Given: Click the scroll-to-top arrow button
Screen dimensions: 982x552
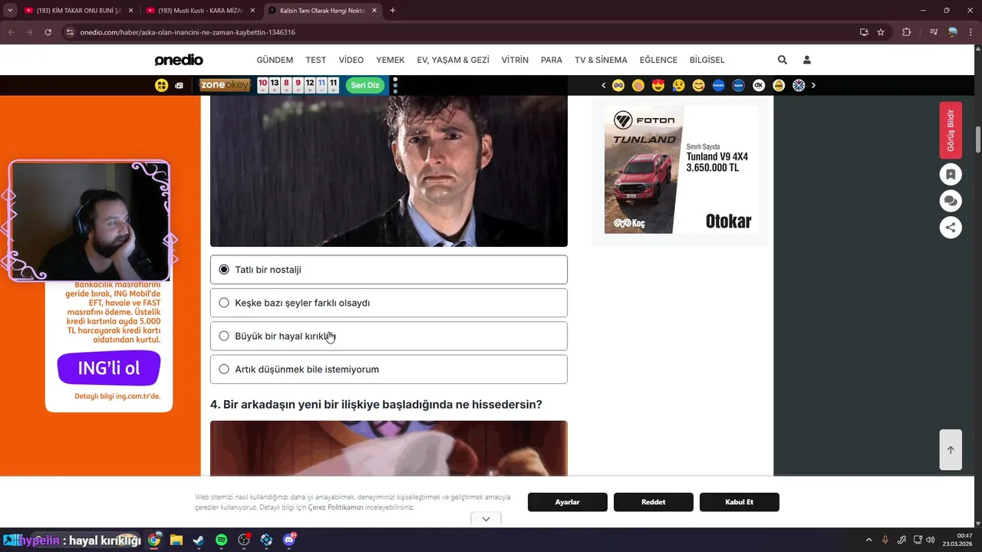Looking at the screenshot, I should point(951,450).
